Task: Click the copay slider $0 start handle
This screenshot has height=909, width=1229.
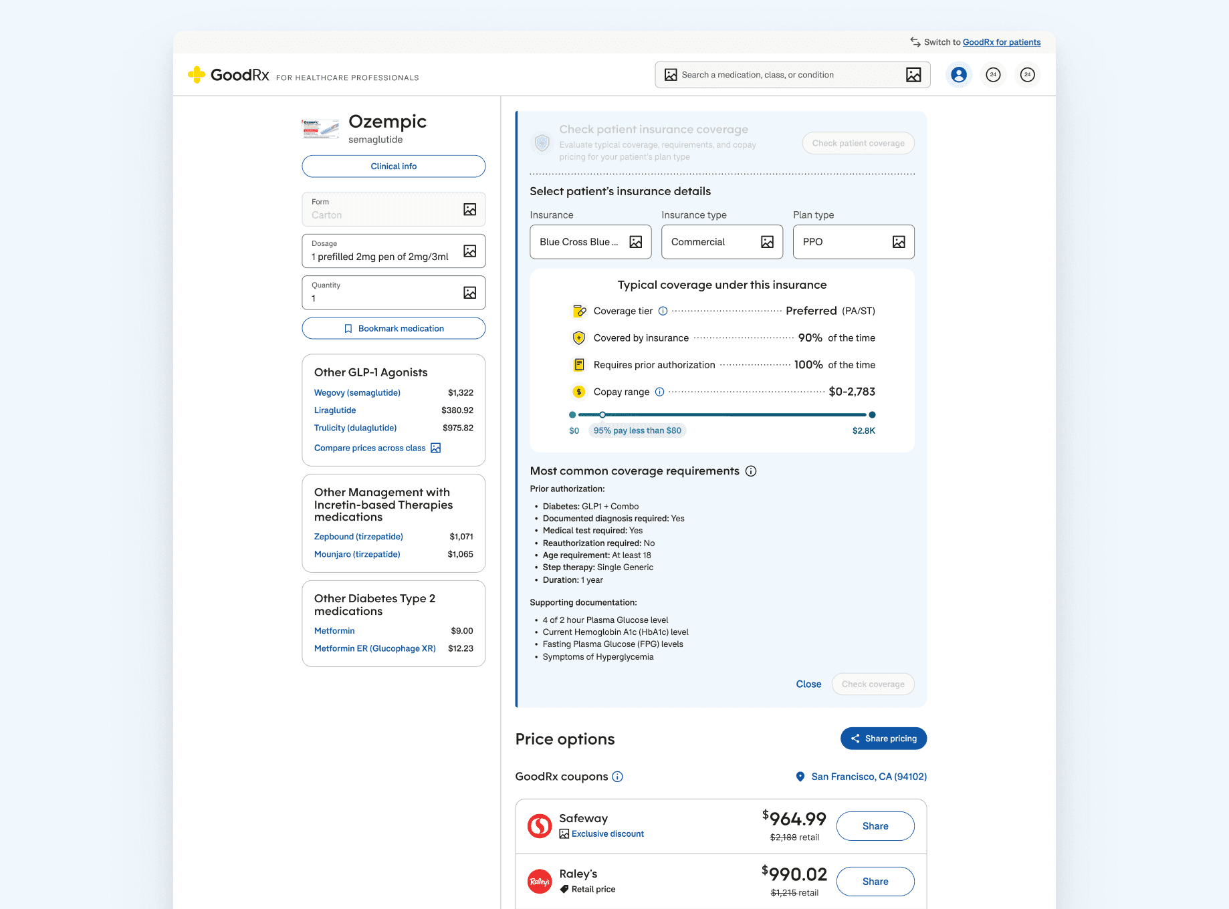Action: point(572,414)
